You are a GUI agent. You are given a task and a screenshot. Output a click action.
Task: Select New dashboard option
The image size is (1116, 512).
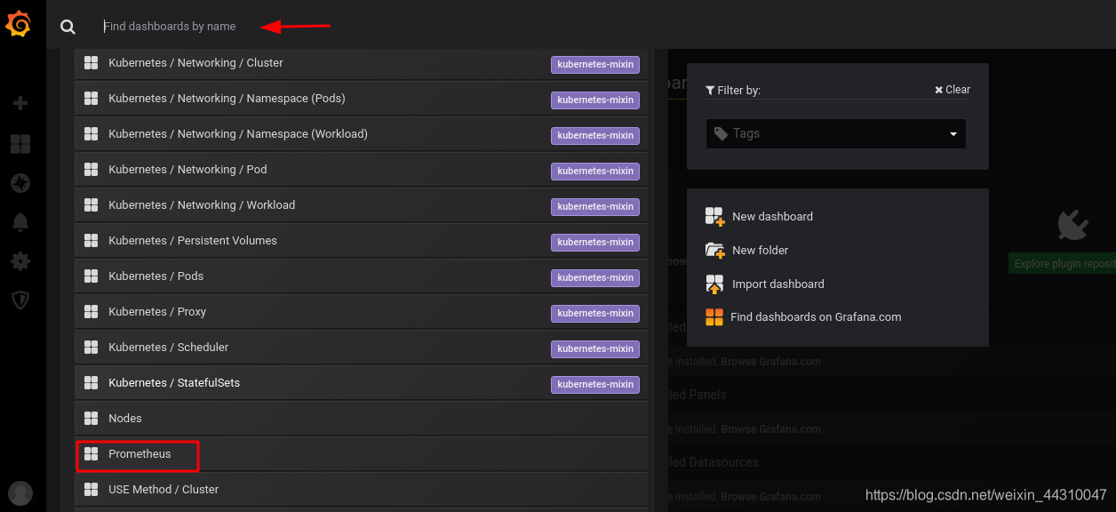pyautogui.click(x=772, y=217)
